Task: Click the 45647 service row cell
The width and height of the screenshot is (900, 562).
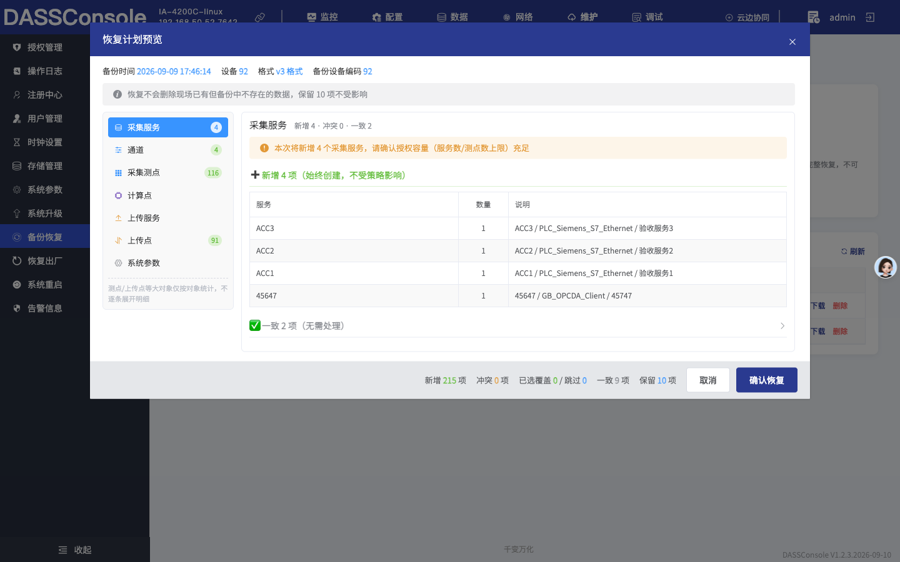Action: coord(354,296)
